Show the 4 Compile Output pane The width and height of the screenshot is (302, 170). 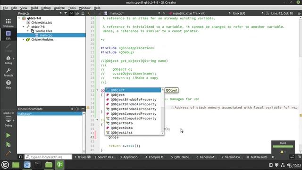tap(156, 157)
